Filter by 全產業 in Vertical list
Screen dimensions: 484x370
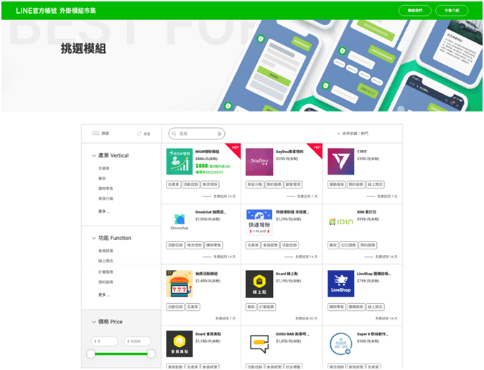103,168
